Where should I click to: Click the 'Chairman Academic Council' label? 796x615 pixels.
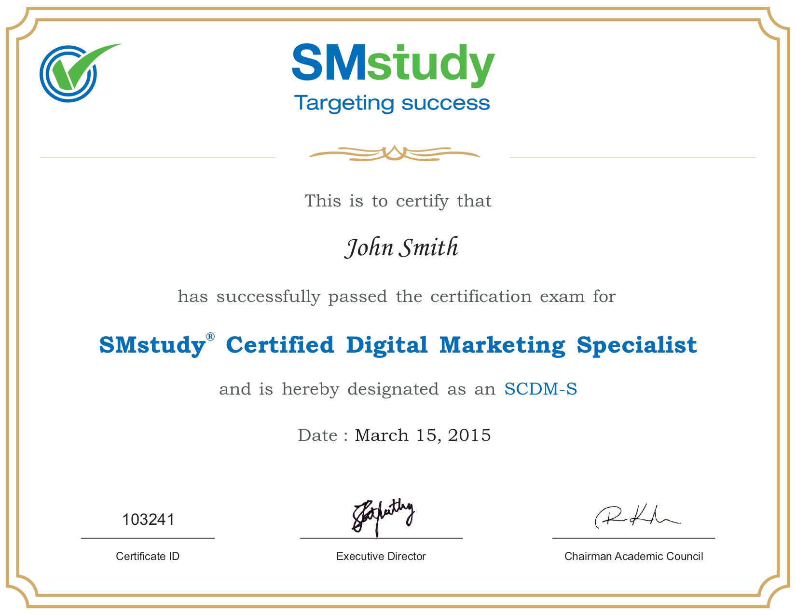tap(634, 556)
